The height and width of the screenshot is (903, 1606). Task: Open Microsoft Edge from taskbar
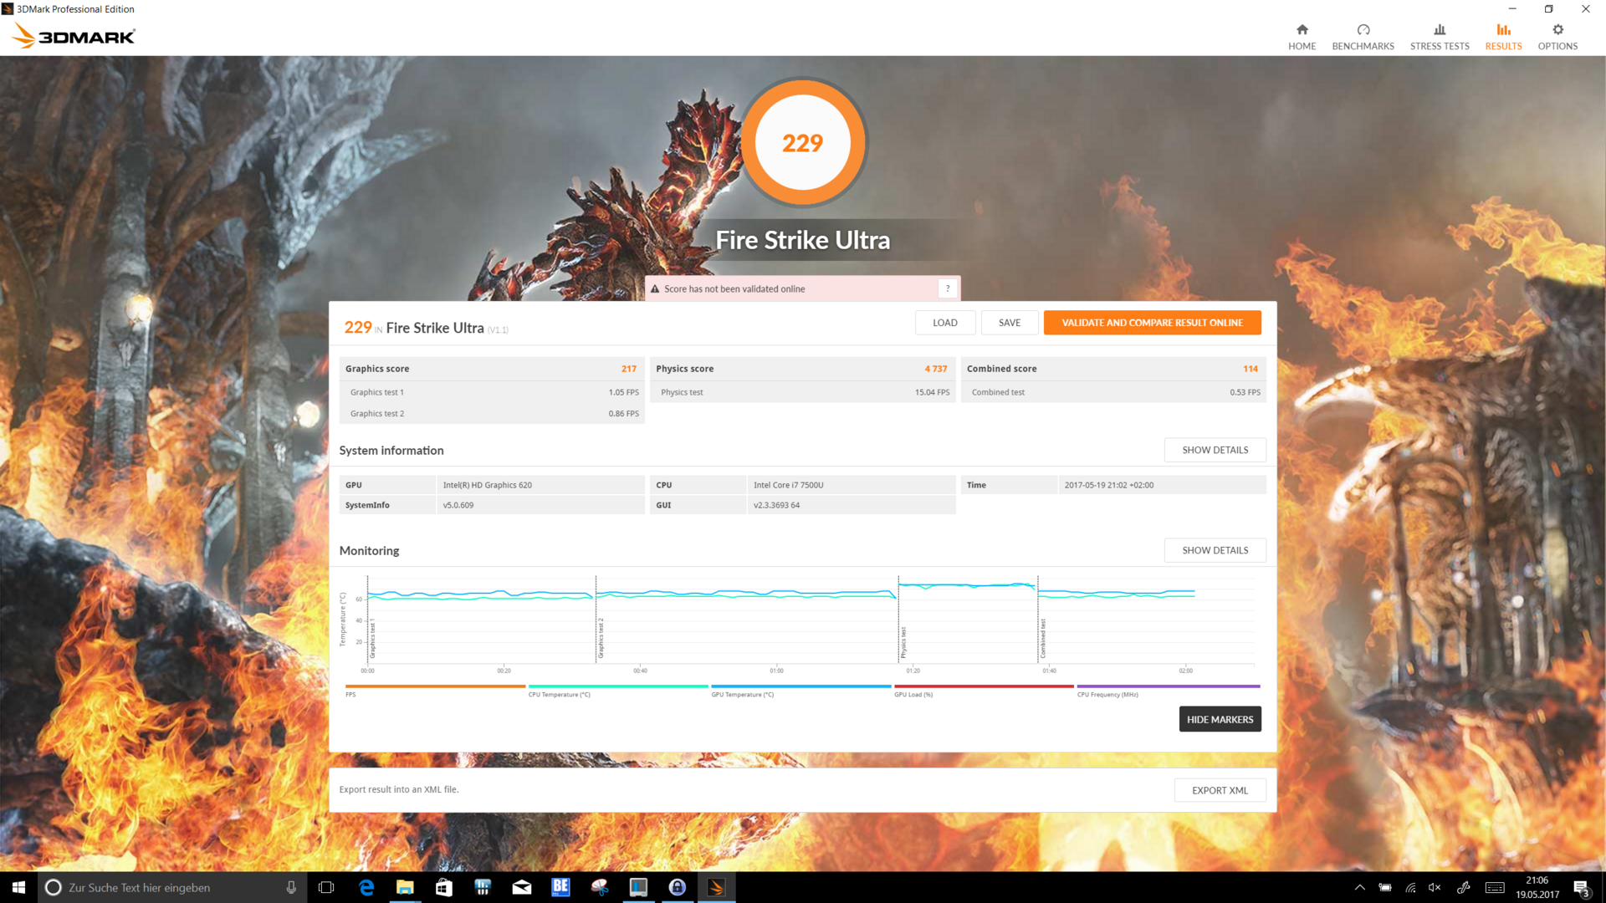pos(366,887)
